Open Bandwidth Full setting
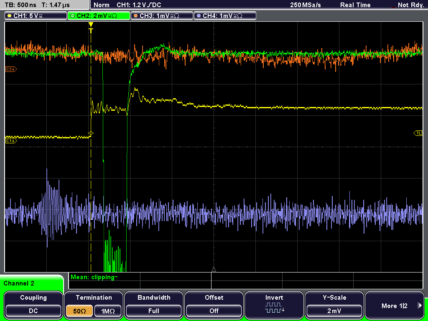The image size is (428, 321). (x=154, y=305)
